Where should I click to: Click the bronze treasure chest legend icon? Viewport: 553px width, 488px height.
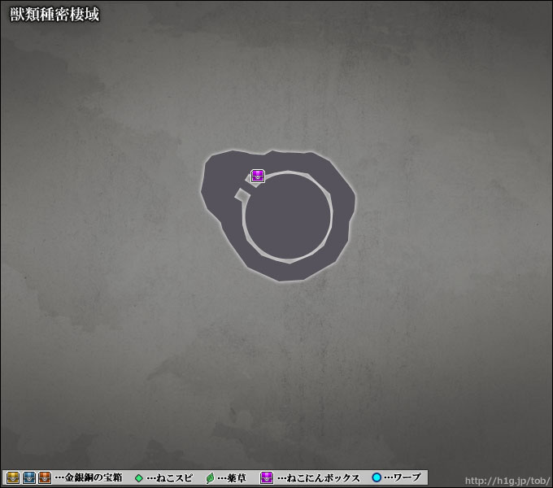coord(45,477)
